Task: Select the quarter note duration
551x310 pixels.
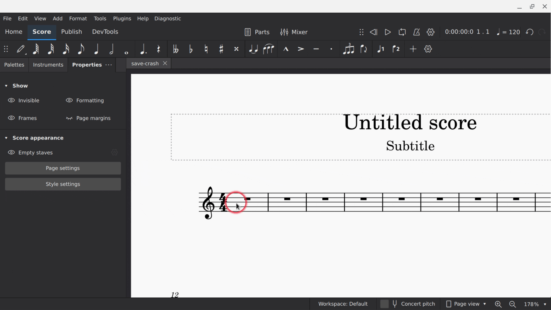Action: pos(96,49)
